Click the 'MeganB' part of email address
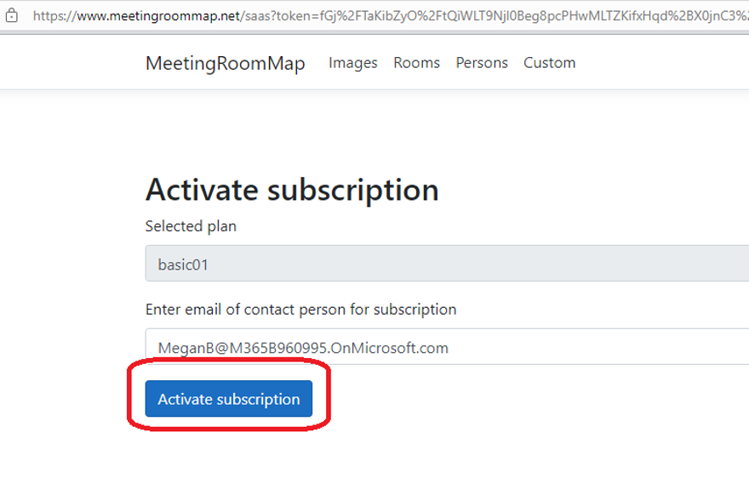 coord(186,348)
